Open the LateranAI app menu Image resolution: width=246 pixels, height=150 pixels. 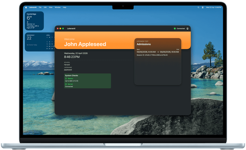pos(33,7)
